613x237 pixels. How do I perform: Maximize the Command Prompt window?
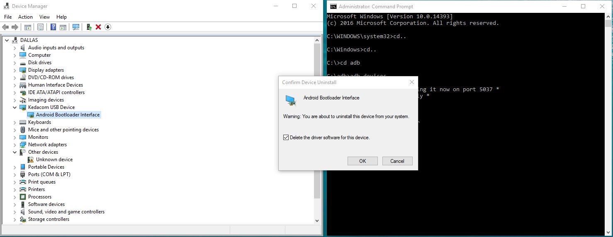pyautogui.click(x=583, y=6)
